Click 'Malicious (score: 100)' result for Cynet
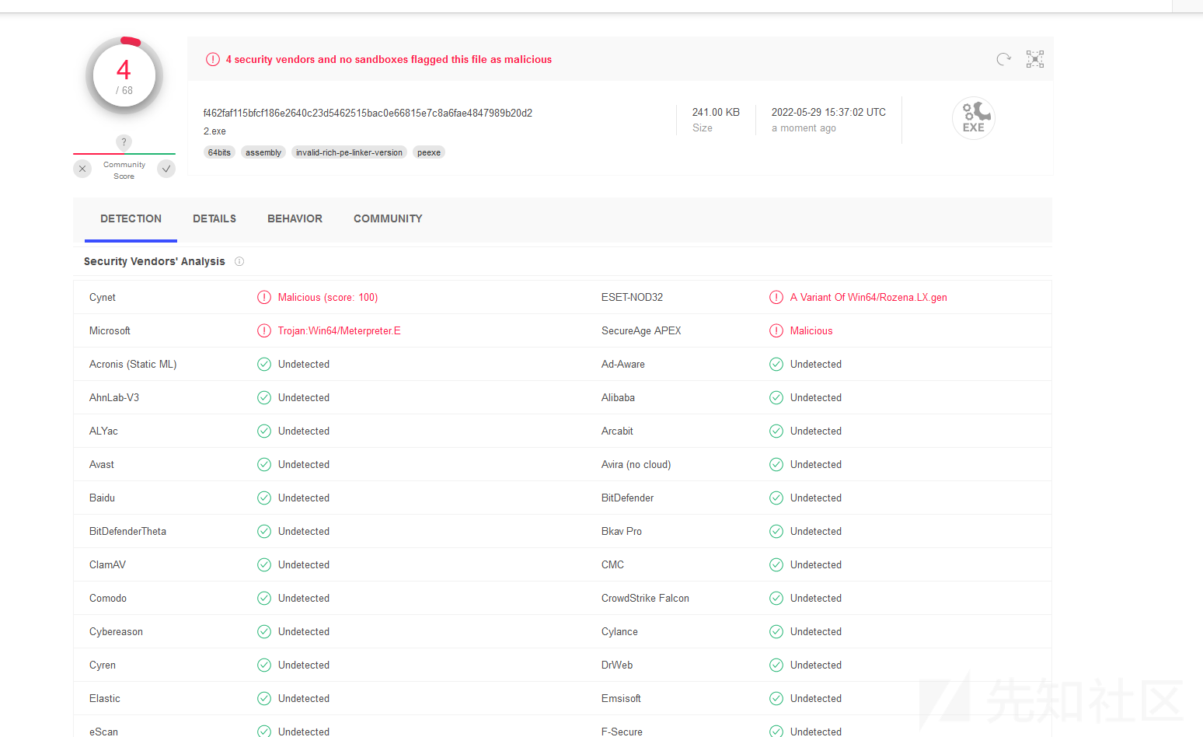The height and width of the screenshot is (737, 1203). click(328, 297)
